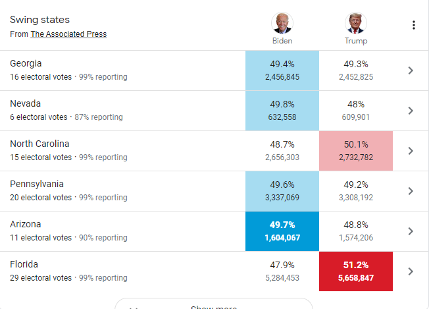This screenshot has width=429, height=309.
Task: Click Biden's profile photo
Action: (x=282, y=23)
